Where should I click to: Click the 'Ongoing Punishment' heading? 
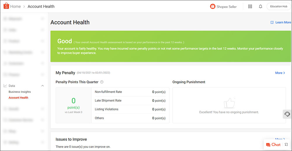point(189,82)
